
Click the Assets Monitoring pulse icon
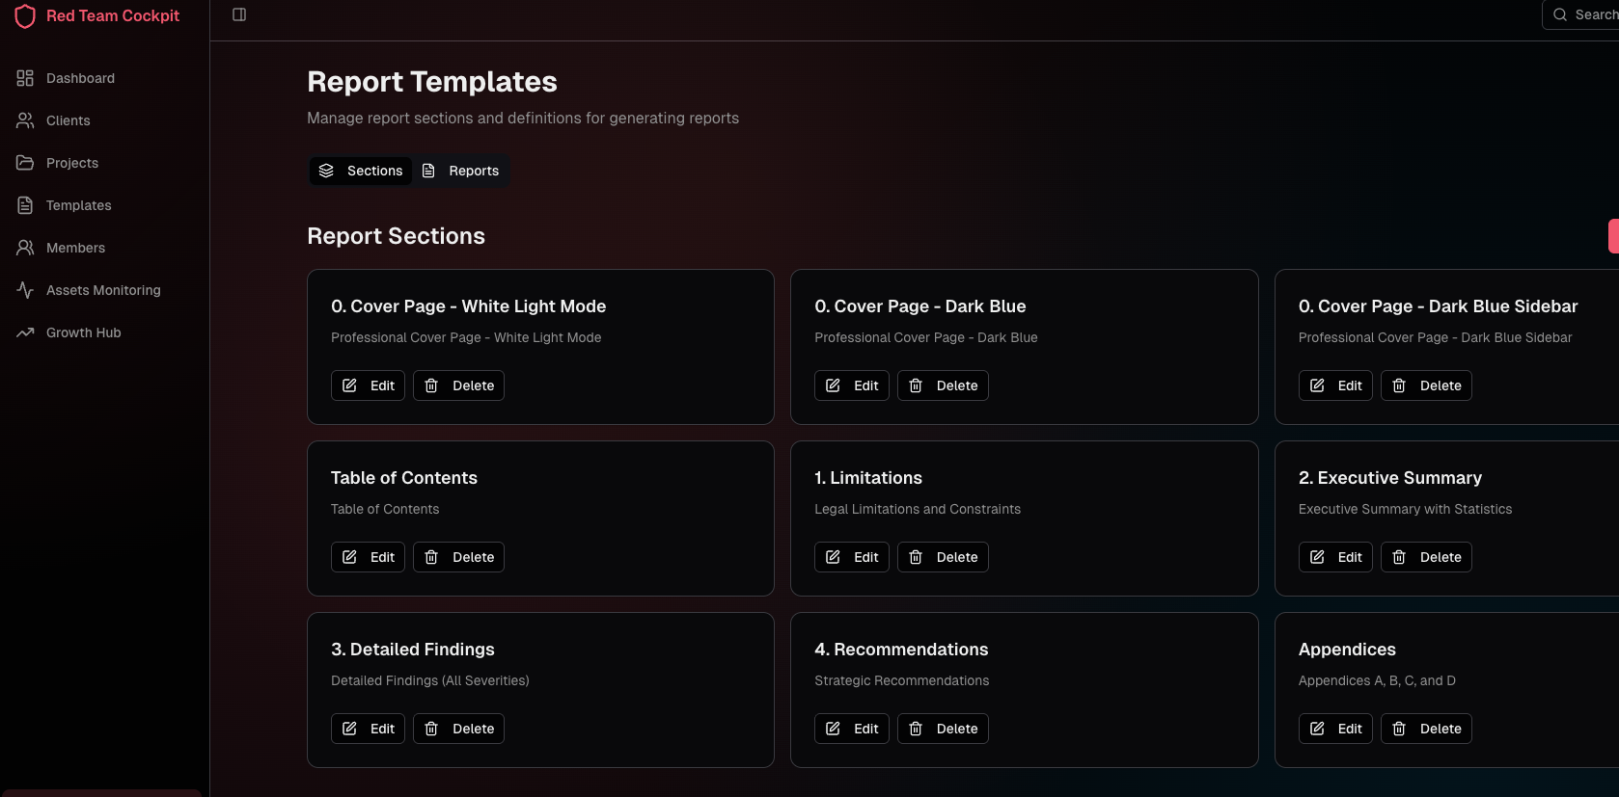point(25,290)
